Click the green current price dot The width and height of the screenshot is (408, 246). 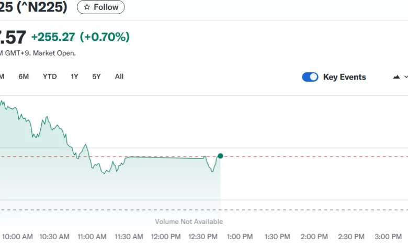click(x=220, y=156)
